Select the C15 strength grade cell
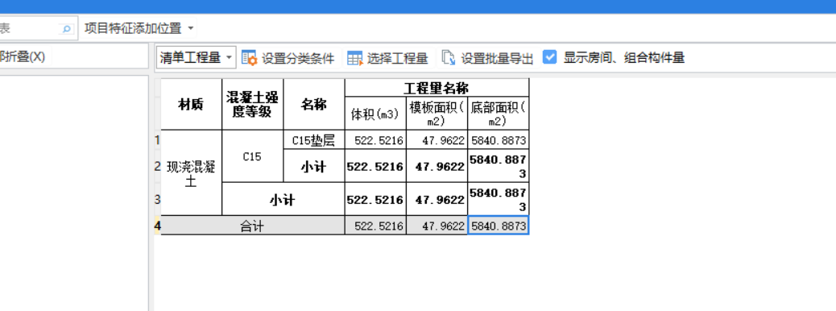 (252, 157)
